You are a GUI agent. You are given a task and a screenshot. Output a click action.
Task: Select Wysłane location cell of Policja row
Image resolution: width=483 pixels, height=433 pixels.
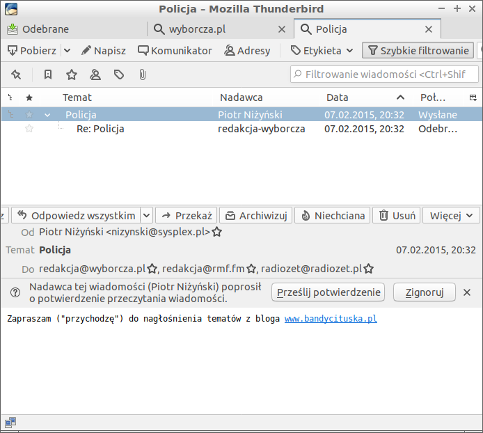[438, 115]
